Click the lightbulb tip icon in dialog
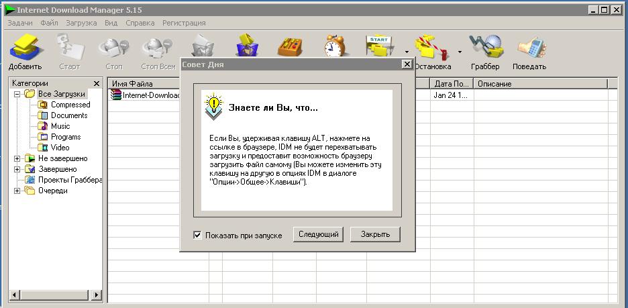 click(x=213, y=107)
